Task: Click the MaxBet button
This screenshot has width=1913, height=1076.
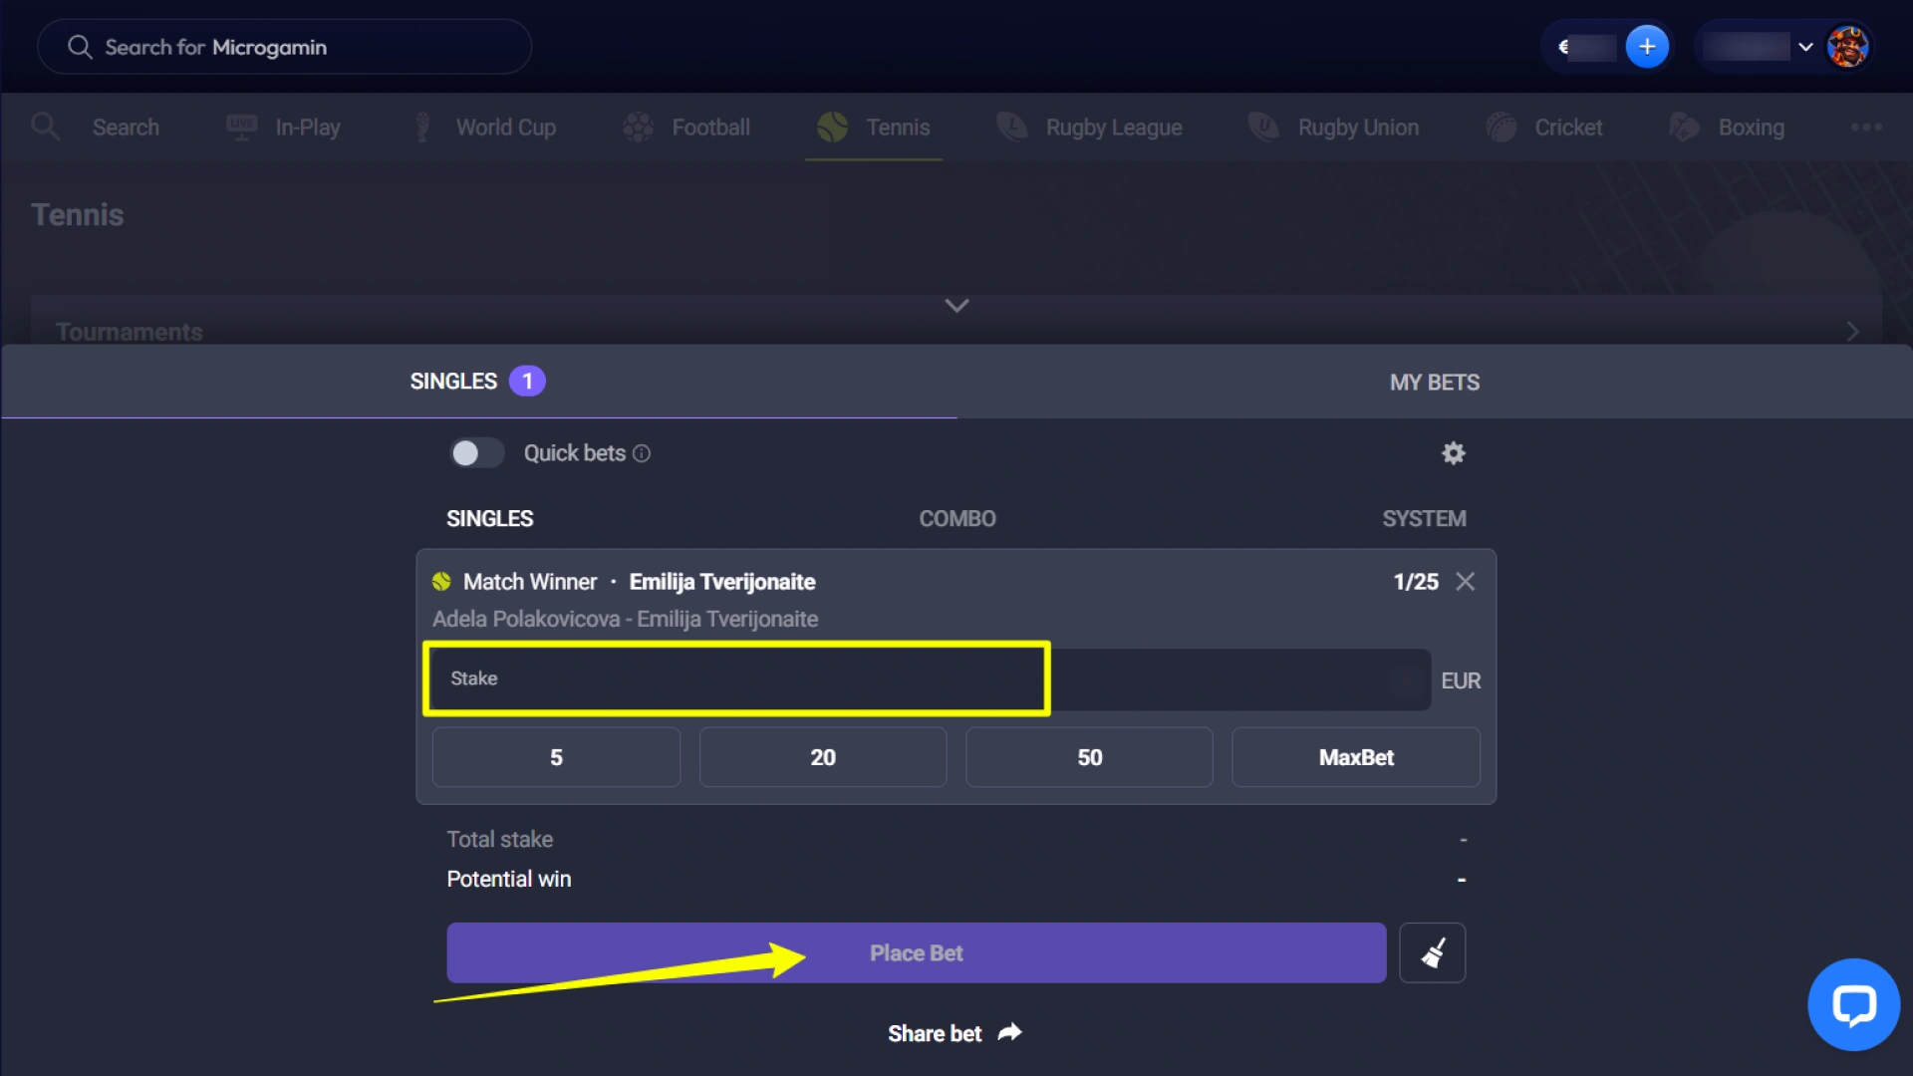Action: [x=1356, y=757]
